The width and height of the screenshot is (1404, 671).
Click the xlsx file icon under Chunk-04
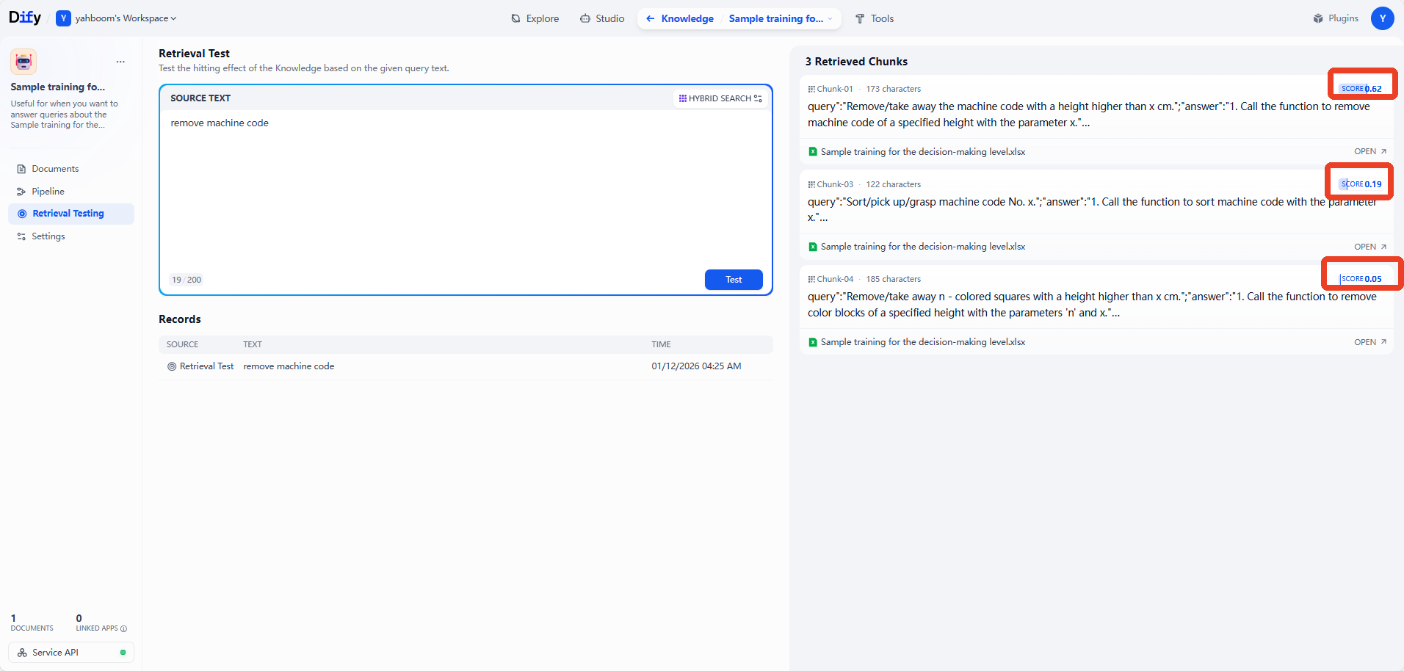tap(813, 342)
